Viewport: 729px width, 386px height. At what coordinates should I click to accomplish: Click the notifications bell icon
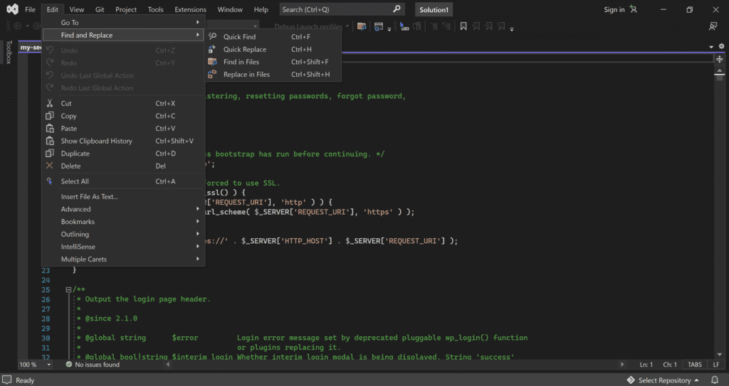[715, 380]
